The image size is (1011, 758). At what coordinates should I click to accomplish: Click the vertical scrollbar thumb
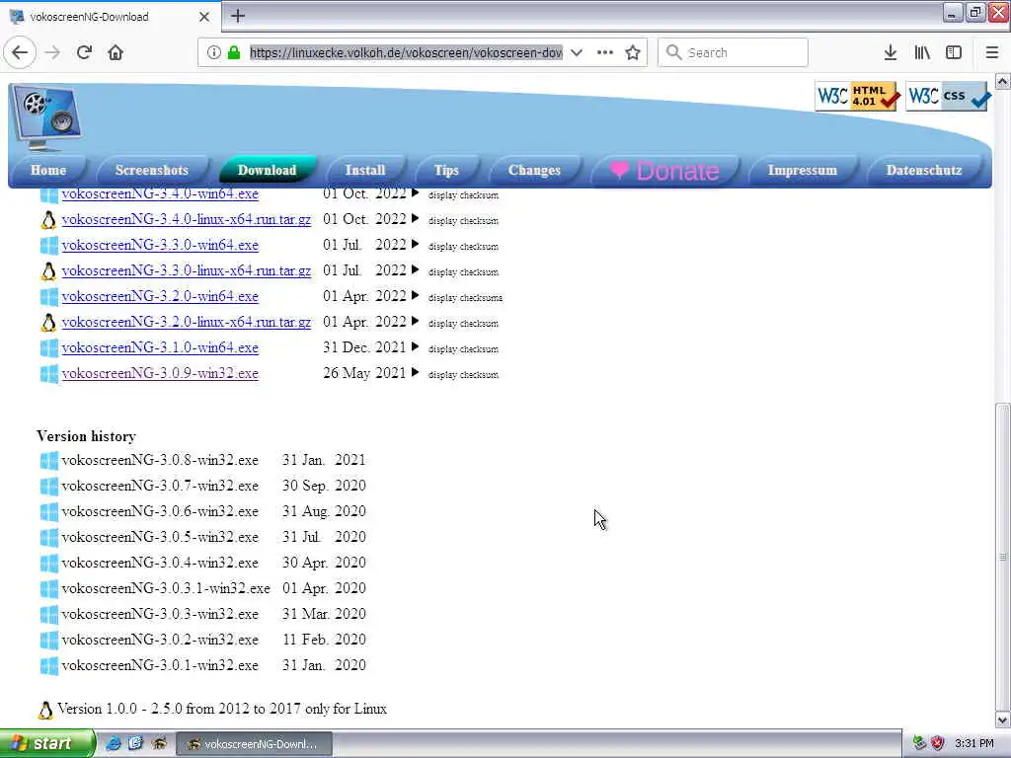[1003, 556]
